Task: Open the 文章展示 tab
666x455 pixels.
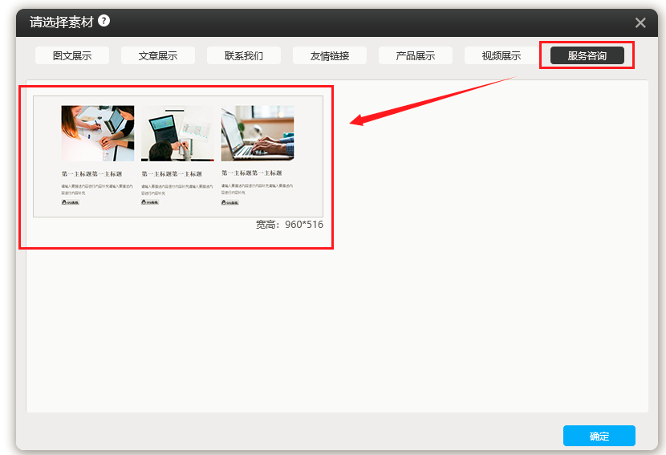Action: pos(158,56)
